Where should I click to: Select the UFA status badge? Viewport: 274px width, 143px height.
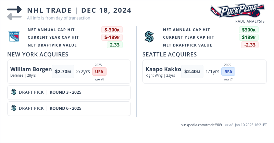99,71
